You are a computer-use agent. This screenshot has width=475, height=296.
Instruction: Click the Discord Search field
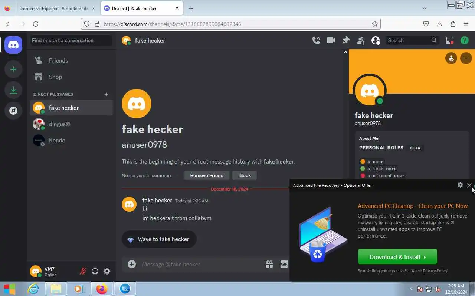pos(412,40)
